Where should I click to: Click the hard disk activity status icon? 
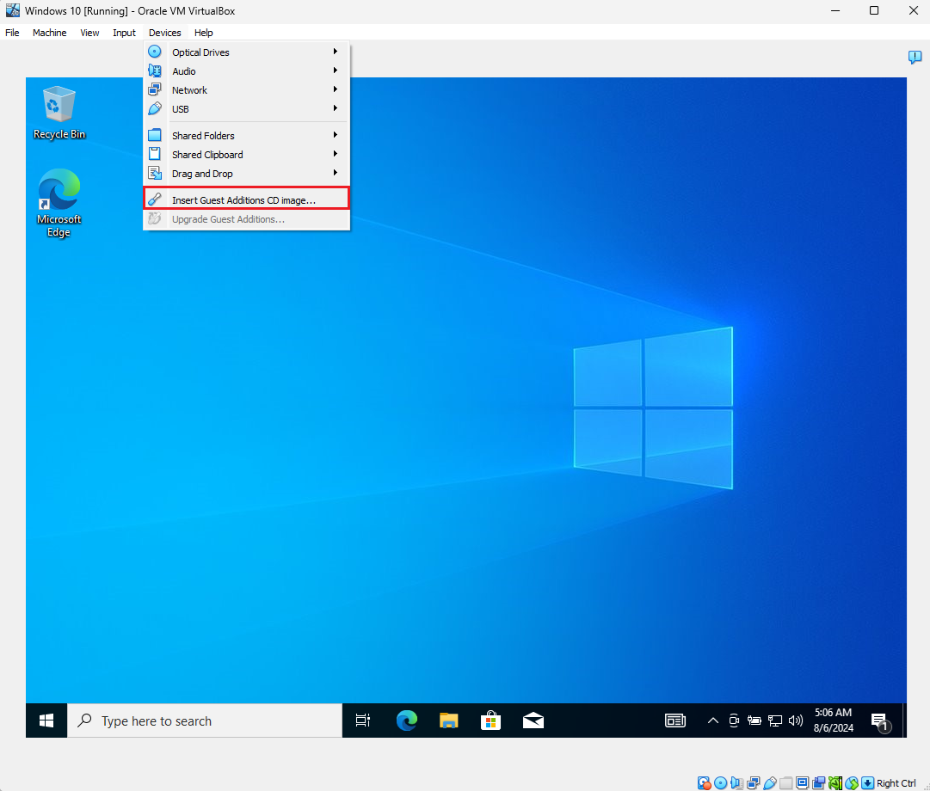[704, 783]
